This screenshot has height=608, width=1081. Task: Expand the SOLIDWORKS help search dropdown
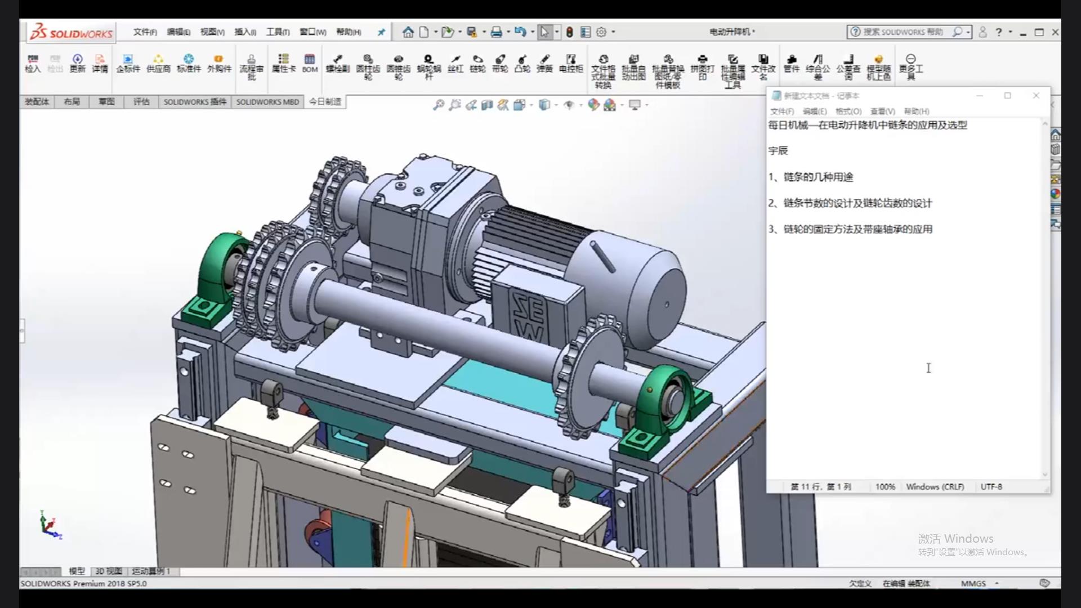pos(968,32)
